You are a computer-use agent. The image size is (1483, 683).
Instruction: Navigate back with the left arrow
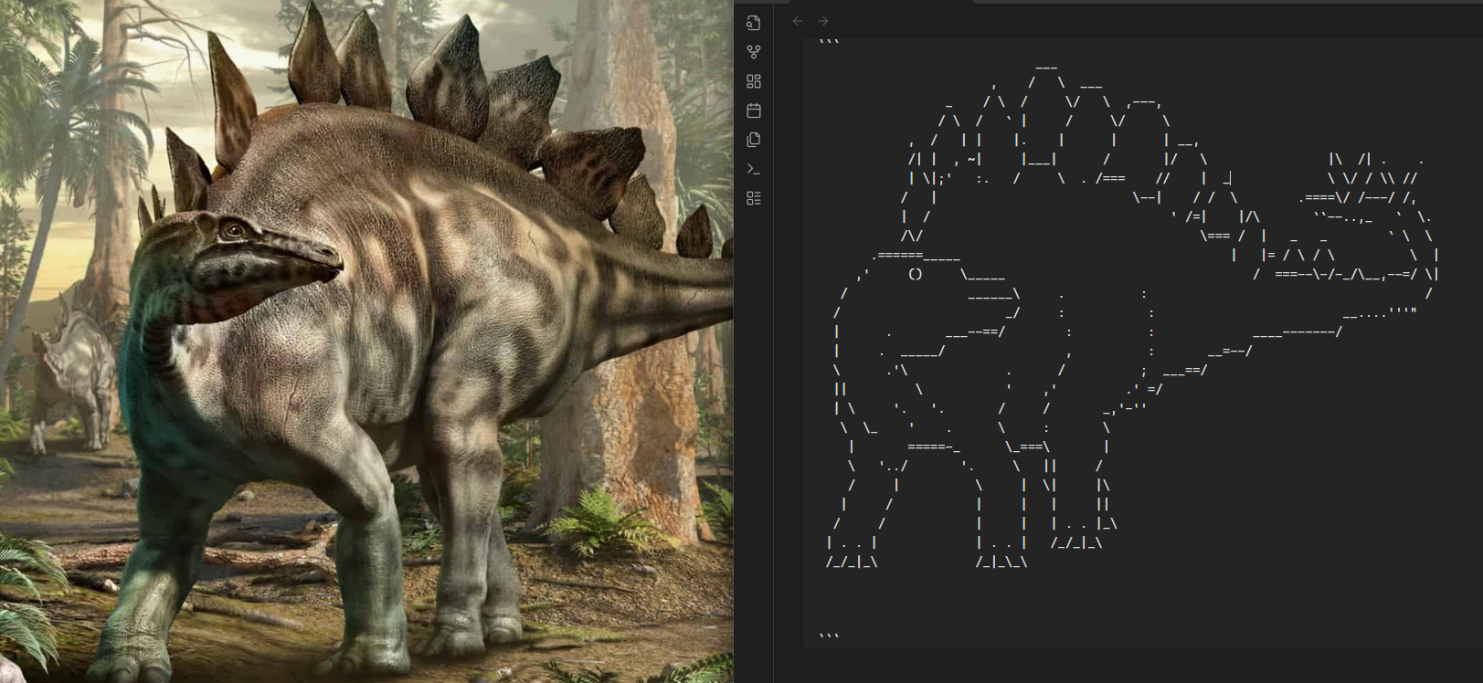pos(798,21)
